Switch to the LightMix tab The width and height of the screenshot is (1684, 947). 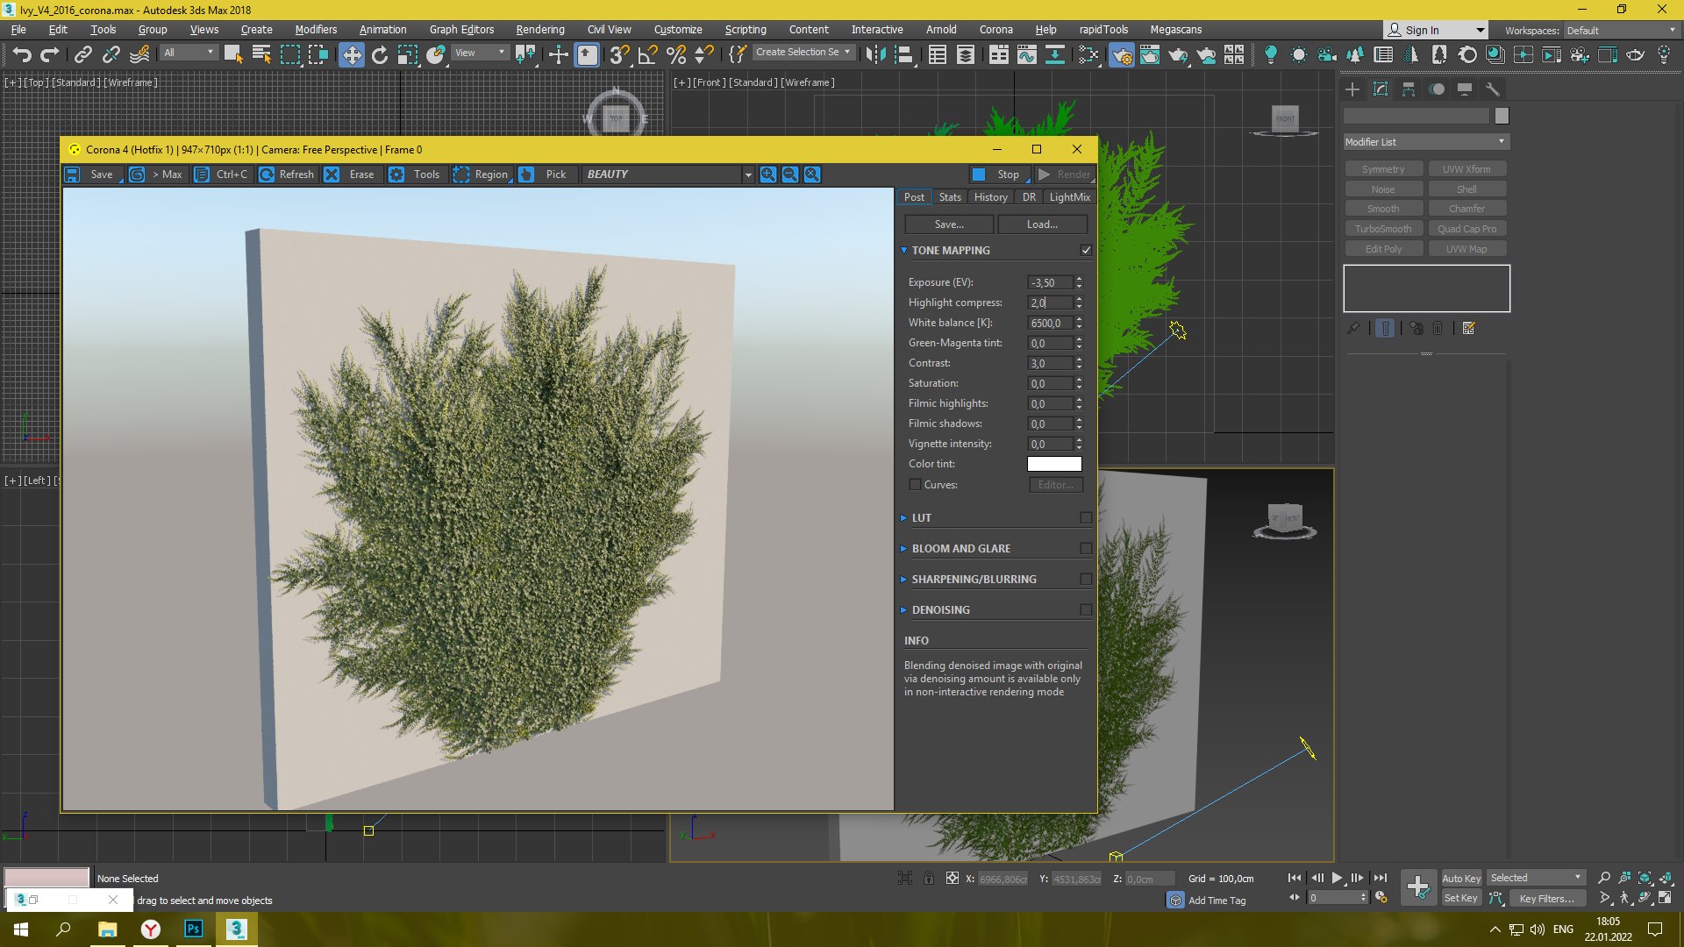point(1070,197)
